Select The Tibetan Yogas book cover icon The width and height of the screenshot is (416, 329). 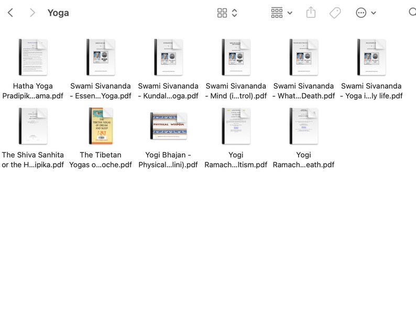pos(101,126)
